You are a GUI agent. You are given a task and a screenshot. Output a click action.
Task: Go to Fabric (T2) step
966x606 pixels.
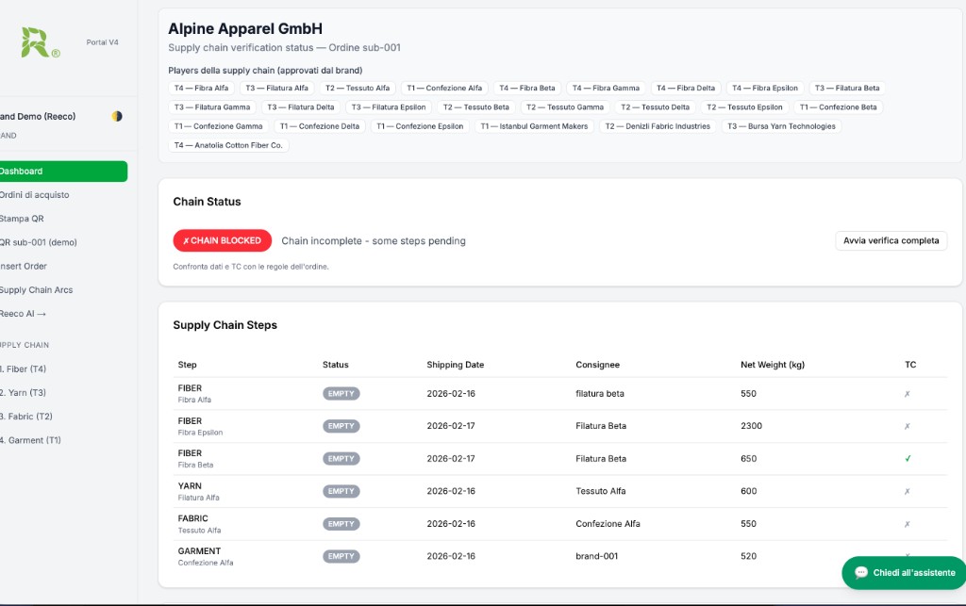click(x=26, y=417)
